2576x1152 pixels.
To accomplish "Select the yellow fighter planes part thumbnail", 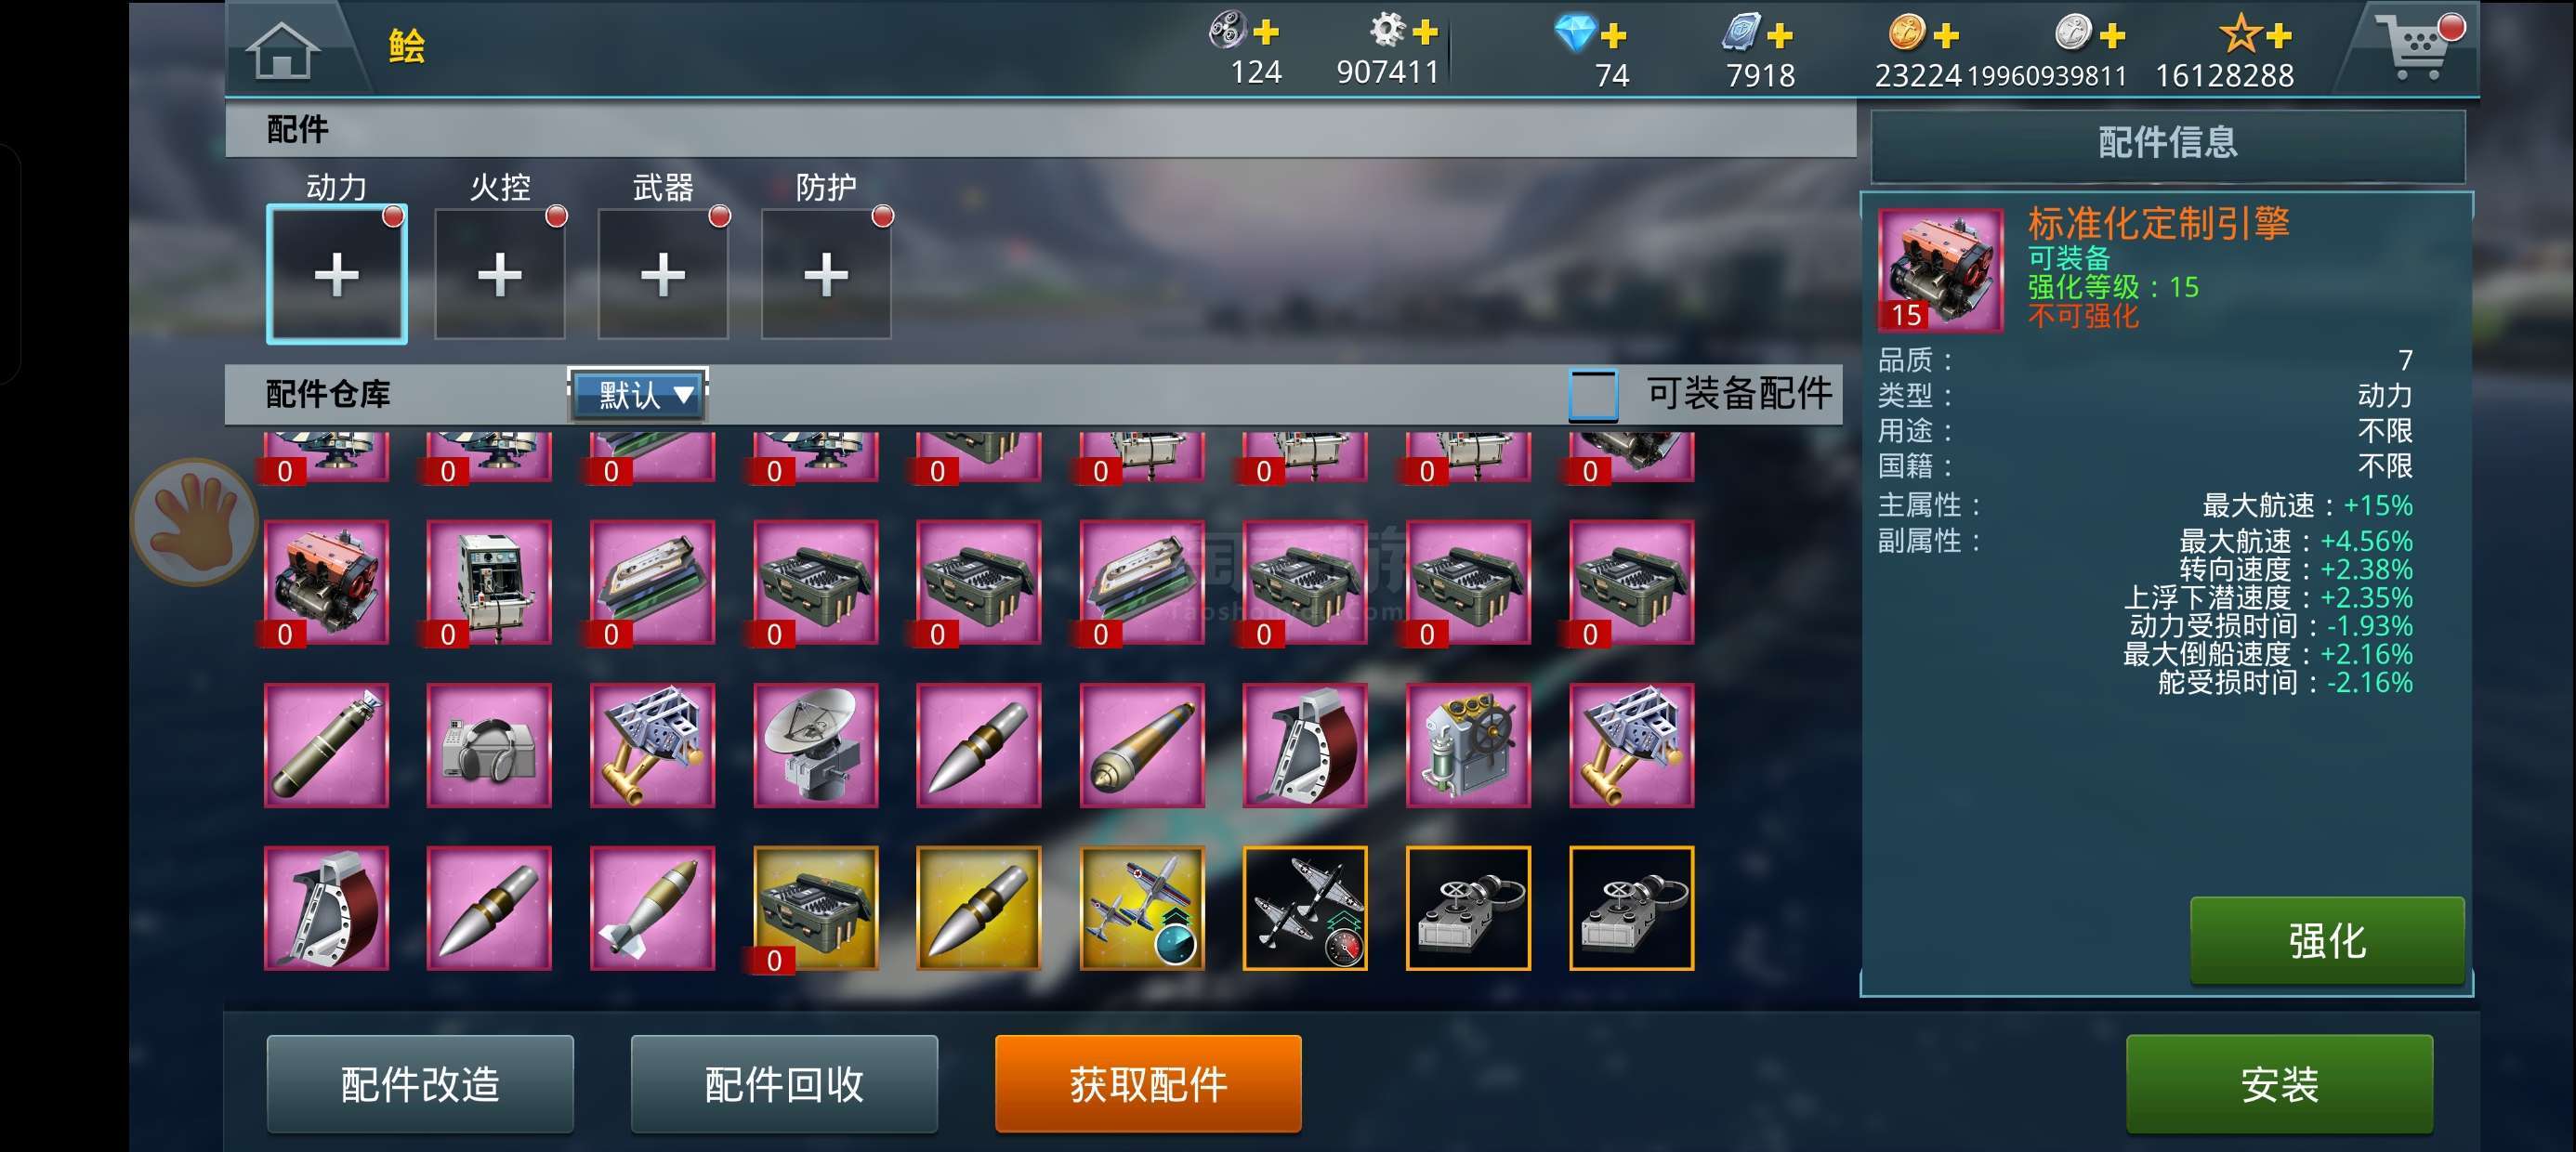I will (x=1141, y=908).
